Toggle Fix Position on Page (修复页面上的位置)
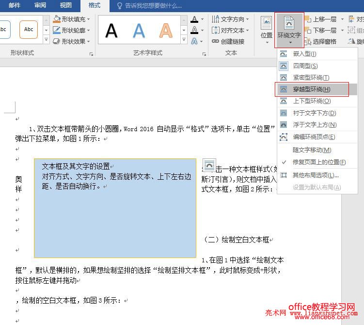364x325 pixels. pyautogui.click(x=317, y=162)
